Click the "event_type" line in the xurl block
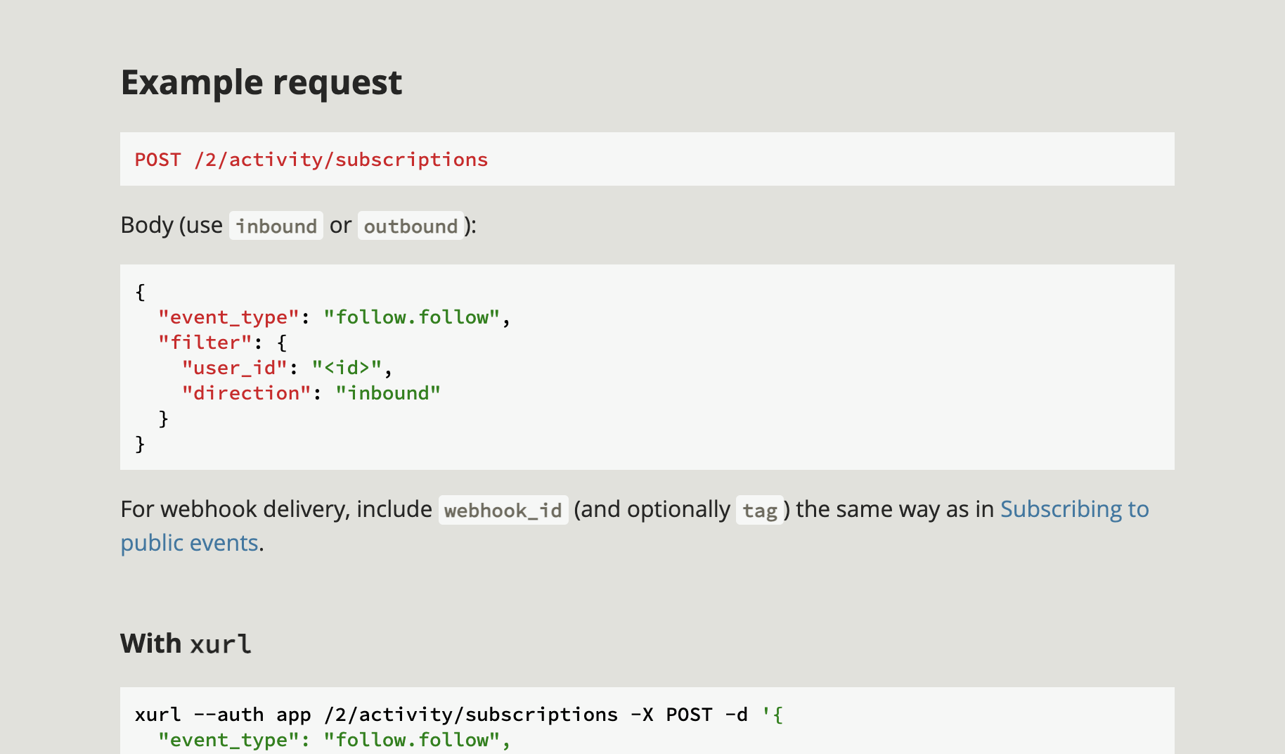The height and width of the screenshot is (754, 1285). [335, 740]
